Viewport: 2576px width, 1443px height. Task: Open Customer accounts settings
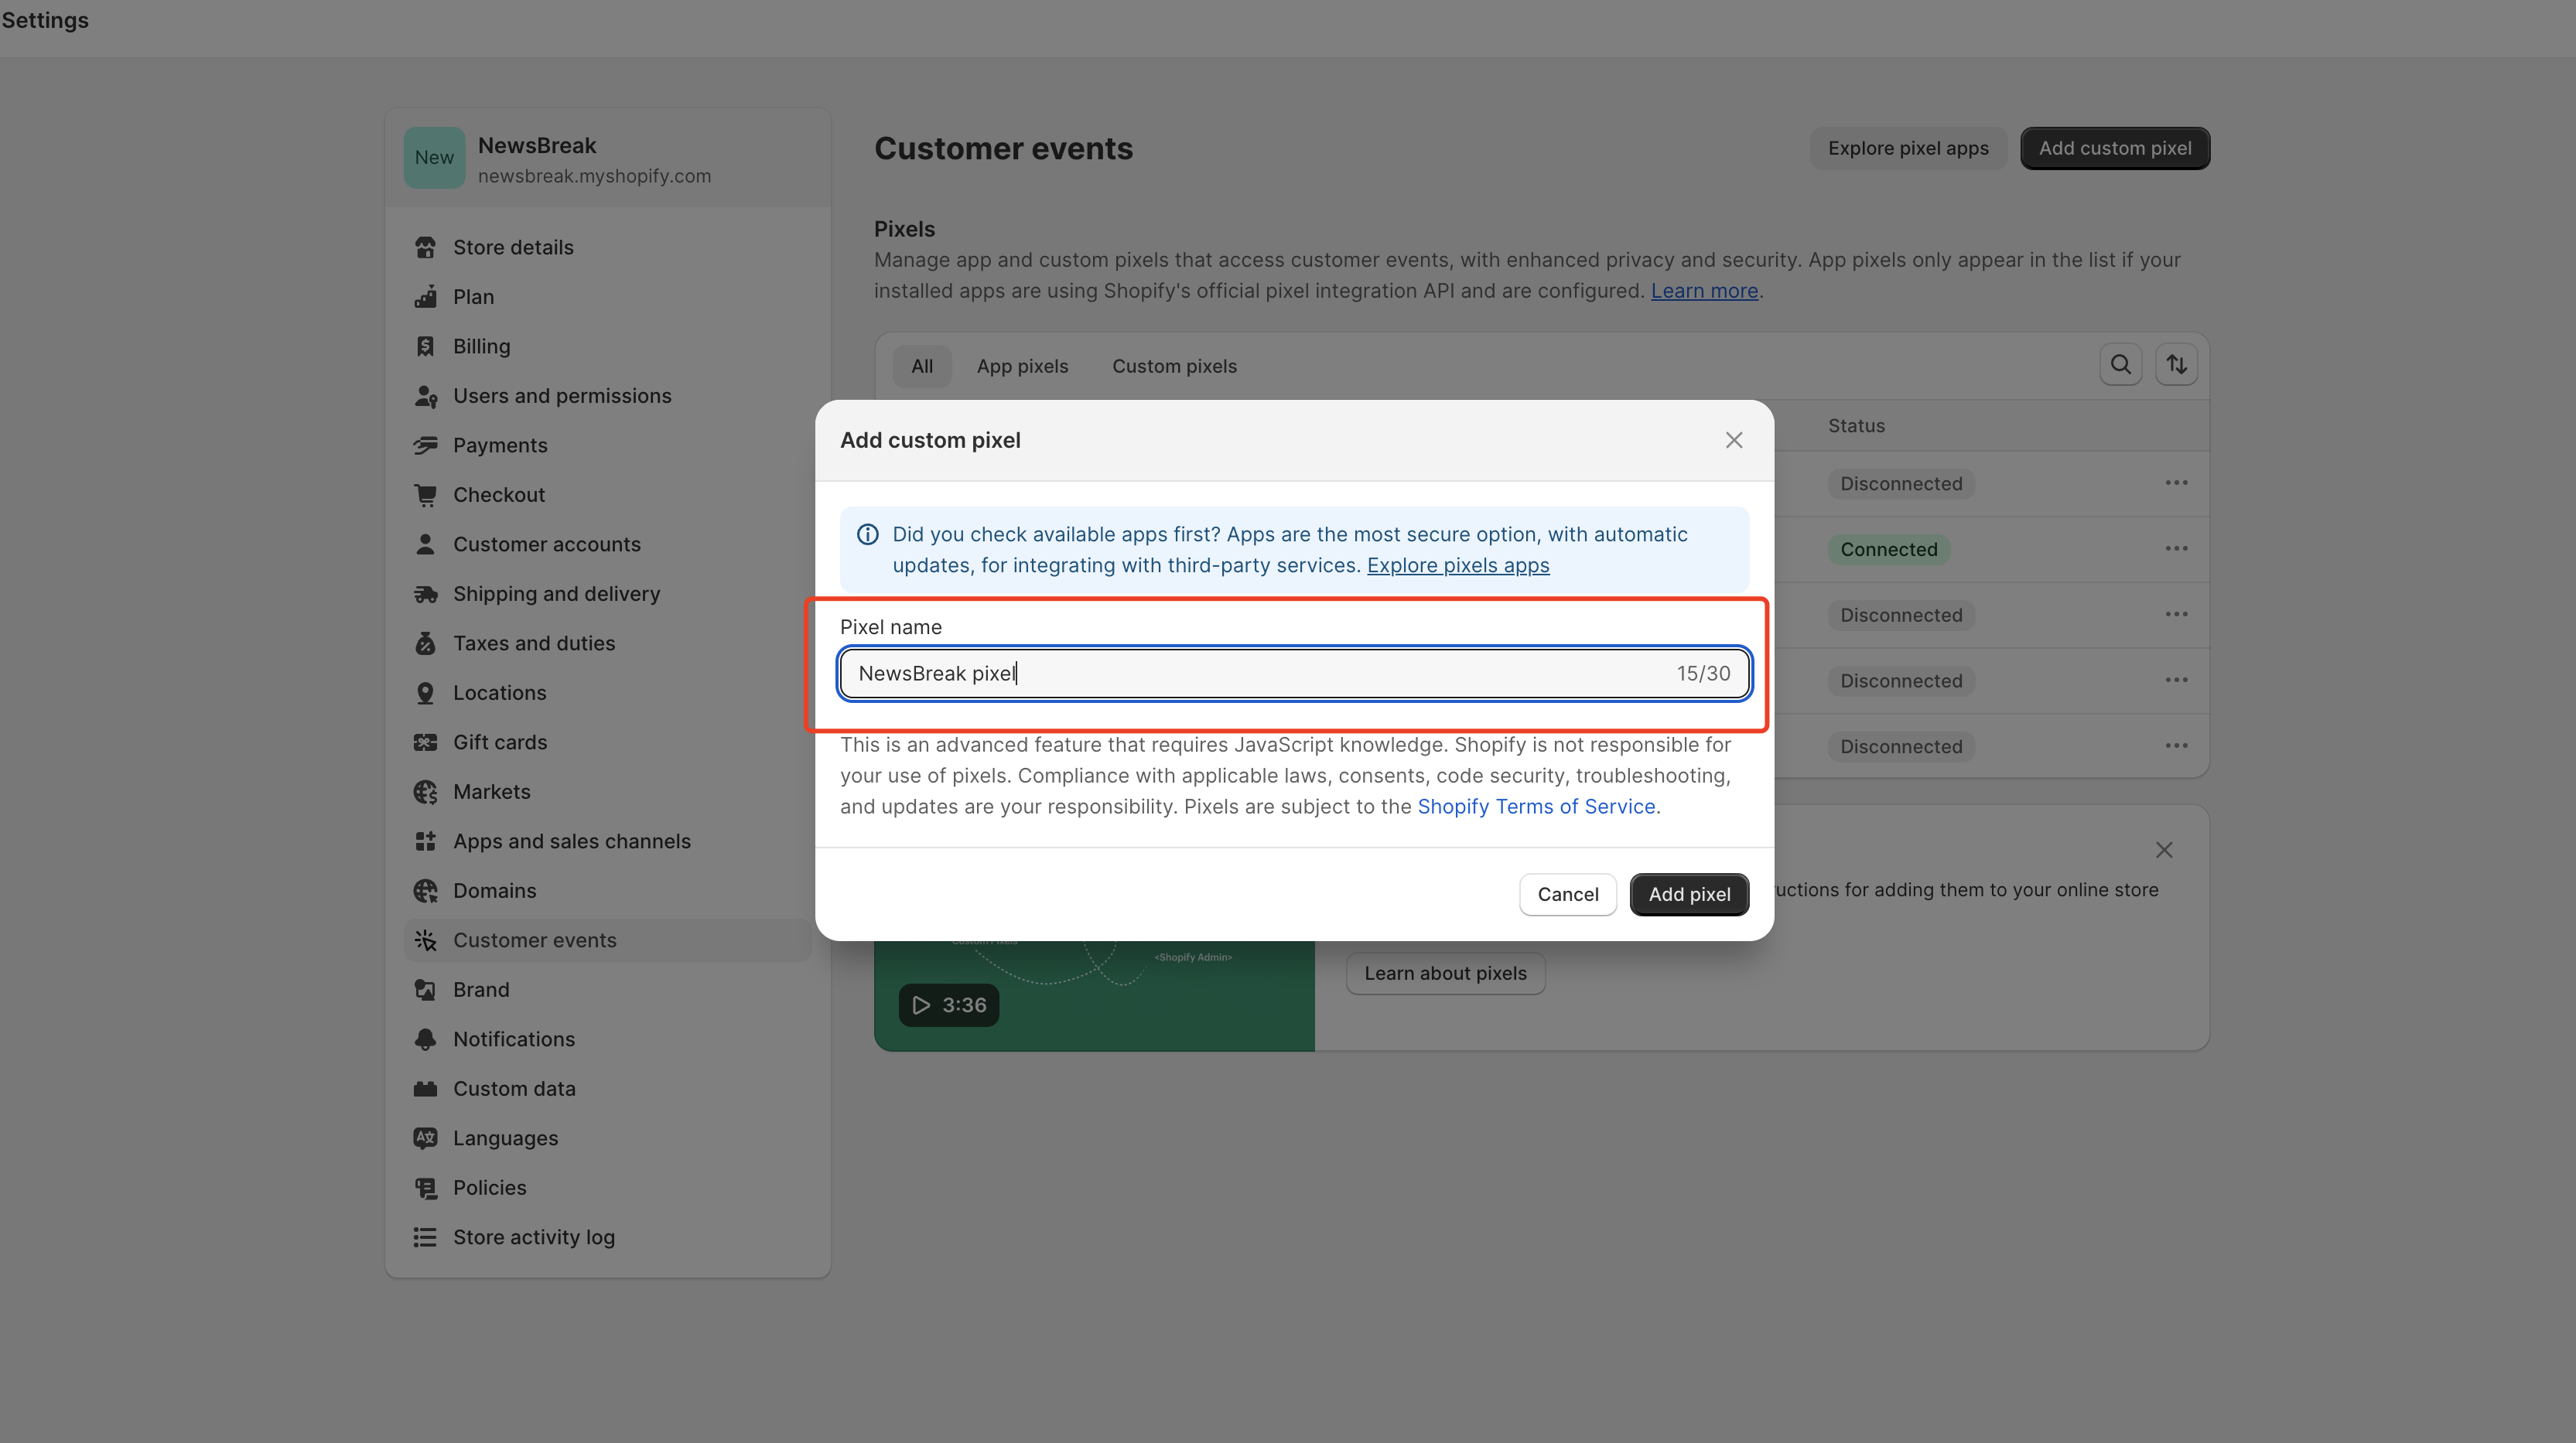547,544
